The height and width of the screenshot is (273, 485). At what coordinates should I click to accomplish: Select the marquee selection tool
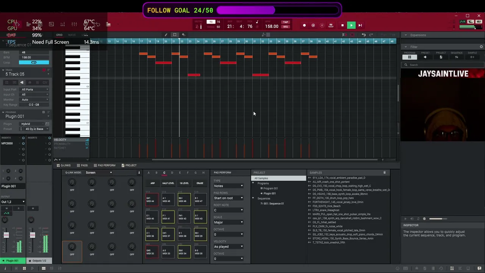175,35
